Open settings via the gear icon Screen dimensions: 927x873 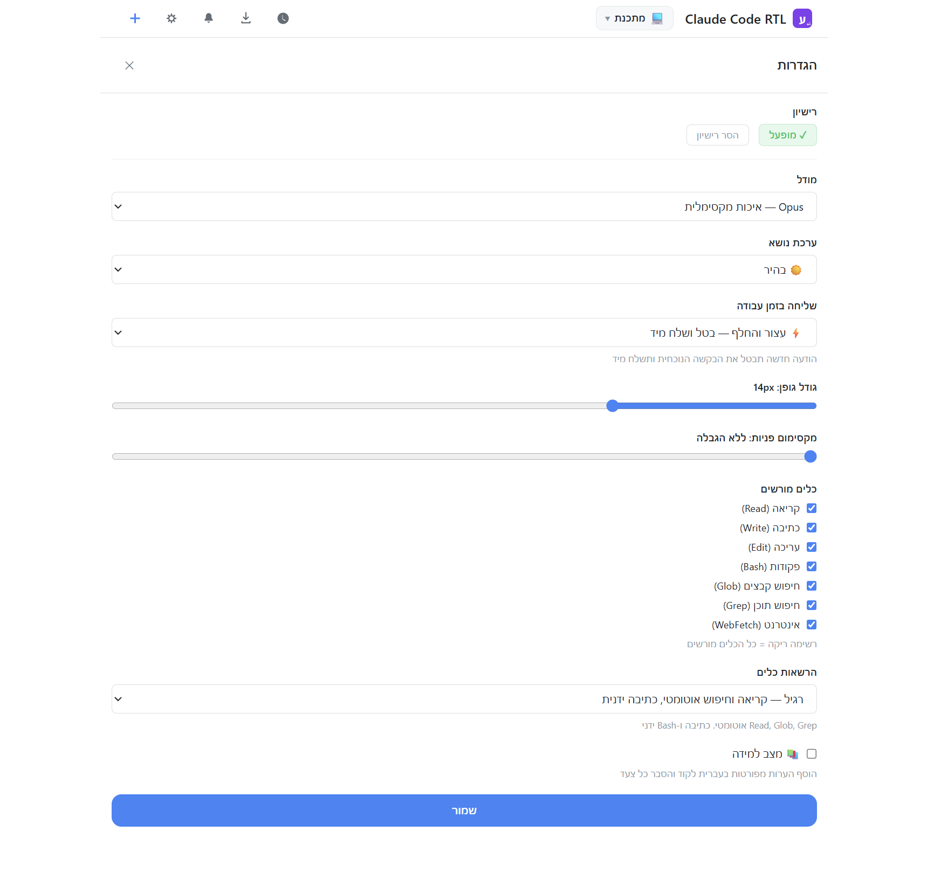pos(171,18)
